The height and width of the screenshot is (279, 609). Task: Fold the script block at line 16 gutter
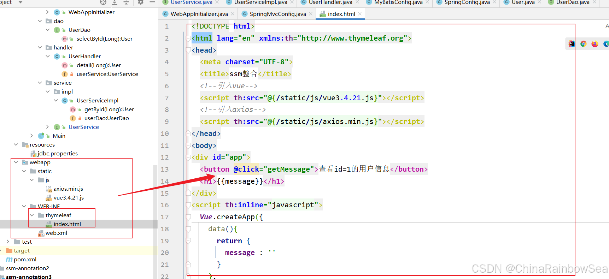tap(188, 205)
